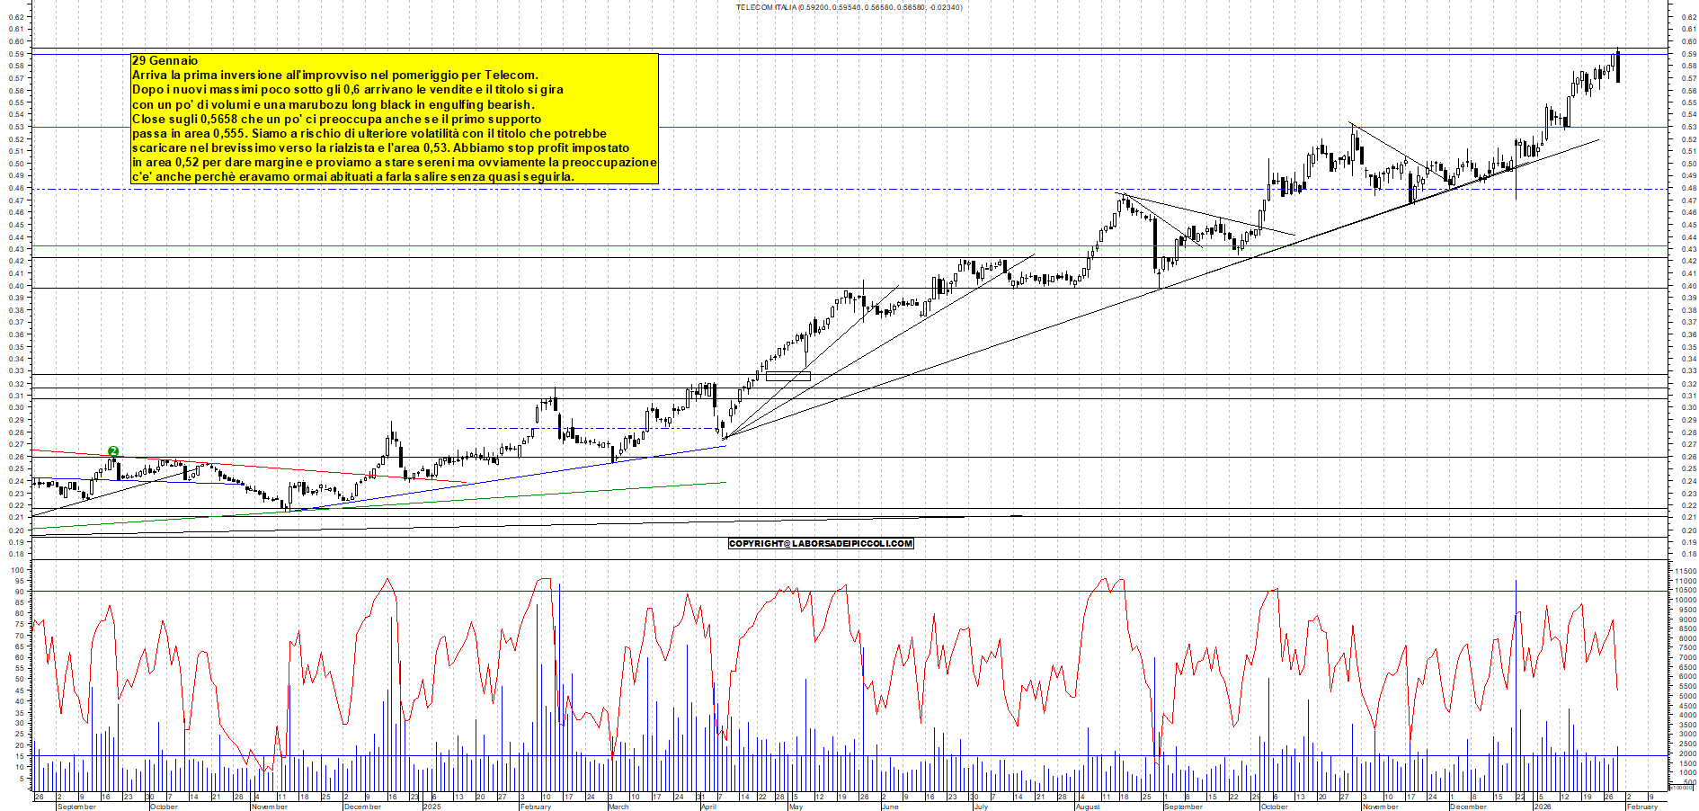Click the green number 2 marker

coord(113,451)
